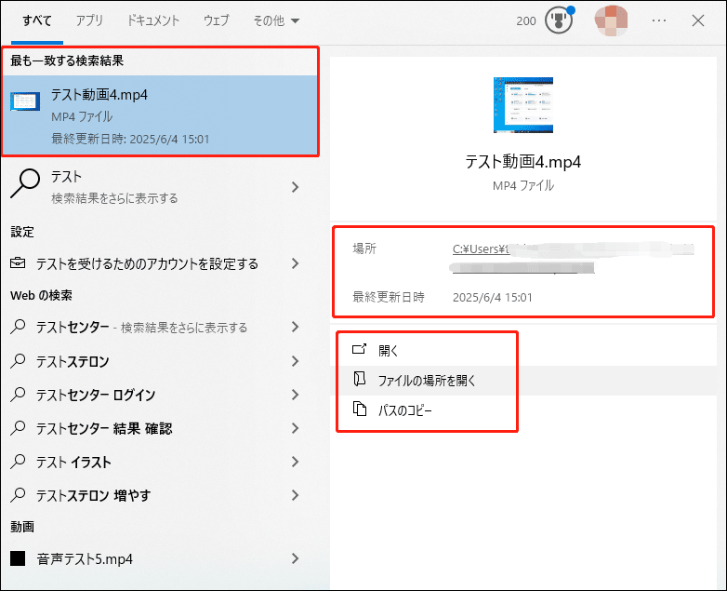Click the 2025/6/4 15:01 value beside 最終更新日時

(493, 297)
